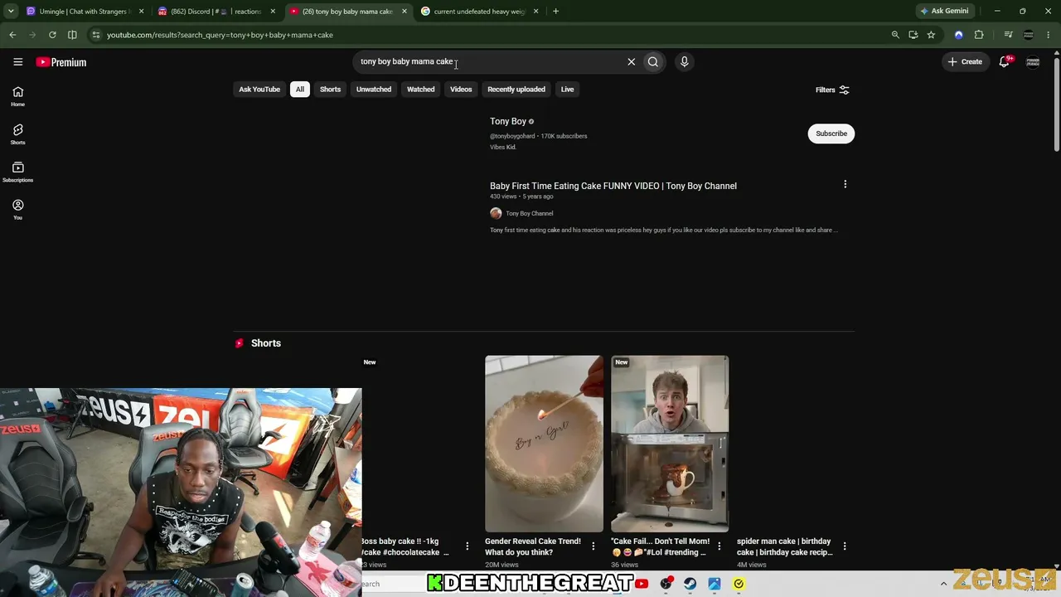Reload the current page
The image size is (1061, 597).
click(52, 35)
